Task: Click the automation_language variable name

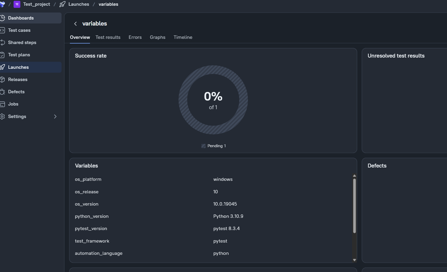Action: [x=99, y=253]
